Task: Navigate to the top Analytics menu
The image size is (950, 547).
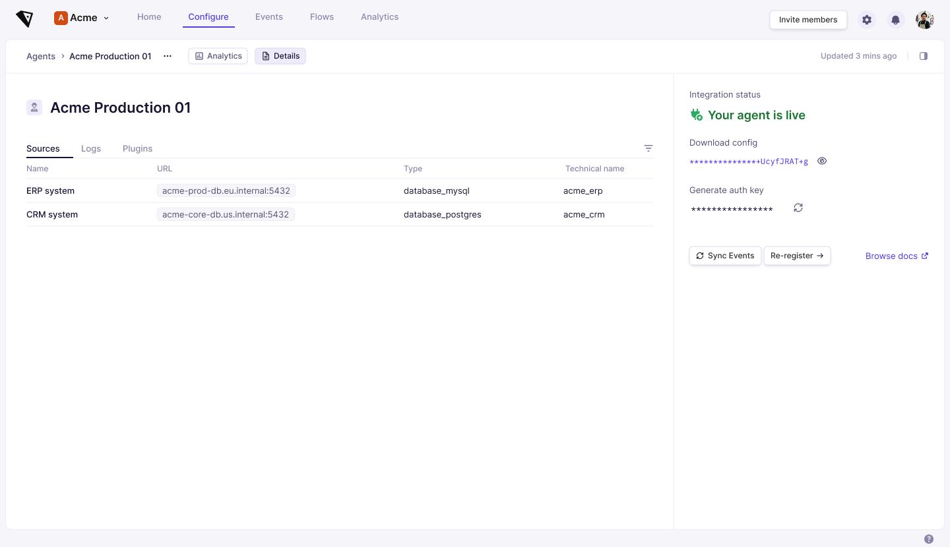Action: click(379, 17)
